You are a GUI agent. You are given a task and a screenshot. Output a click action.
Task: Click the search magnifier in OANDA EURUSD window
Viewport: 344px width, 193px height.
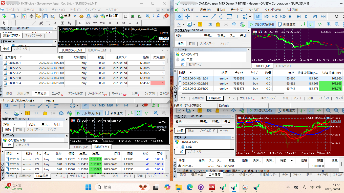pos(337,17)
